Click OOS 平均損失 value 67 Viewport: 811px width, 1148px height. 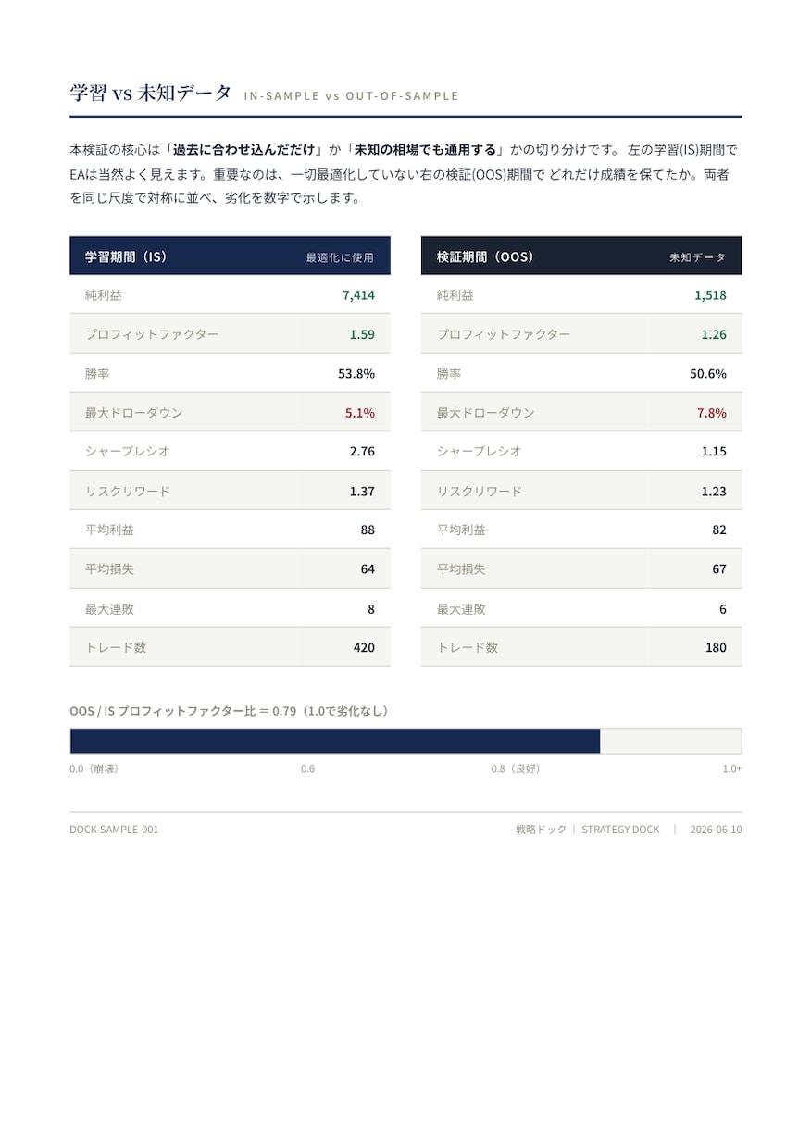point(719,568)
